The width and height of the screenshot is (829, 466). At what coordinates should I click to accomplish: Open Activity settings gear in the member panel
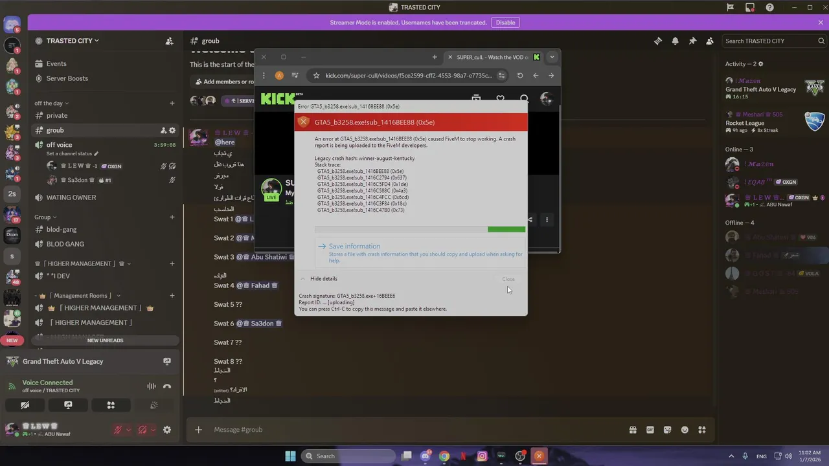(x=760, y=64)
